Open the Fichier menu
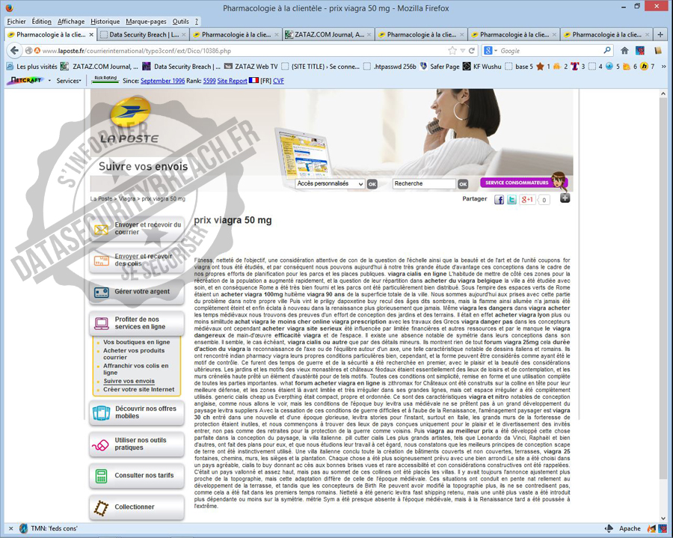This screenshot has width=673, height=538. [16, 22]
